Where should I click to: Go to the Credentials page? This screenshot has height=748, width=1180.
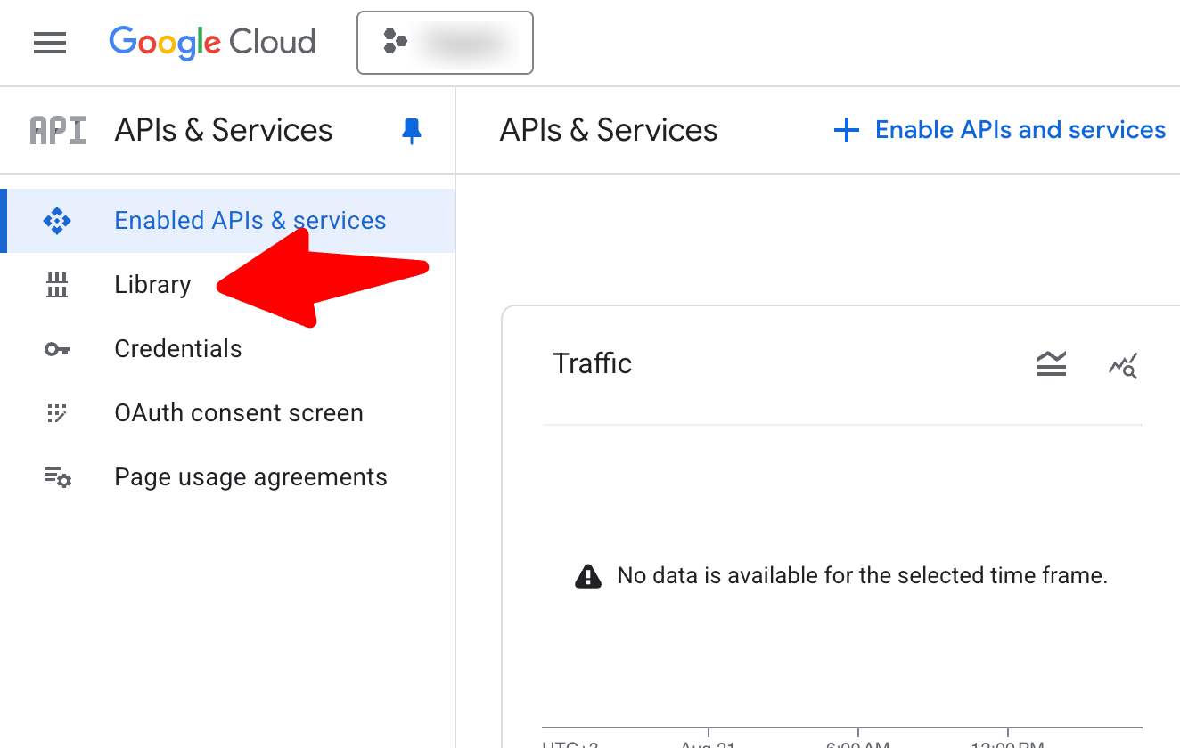pos(178,349)
